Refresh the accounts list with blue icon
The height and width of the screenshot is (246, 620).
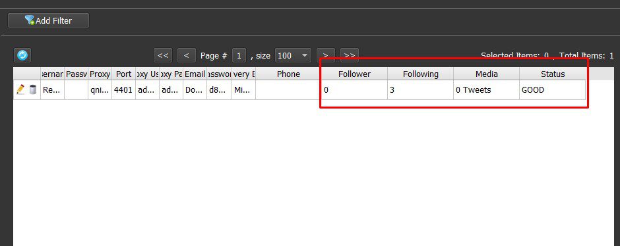coord(22,55)
